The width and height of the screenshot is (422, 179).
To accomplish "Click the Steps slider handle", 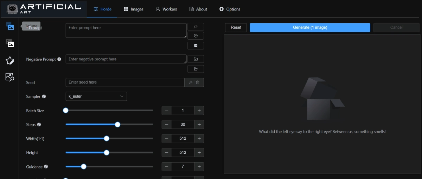I will (118, 125).
